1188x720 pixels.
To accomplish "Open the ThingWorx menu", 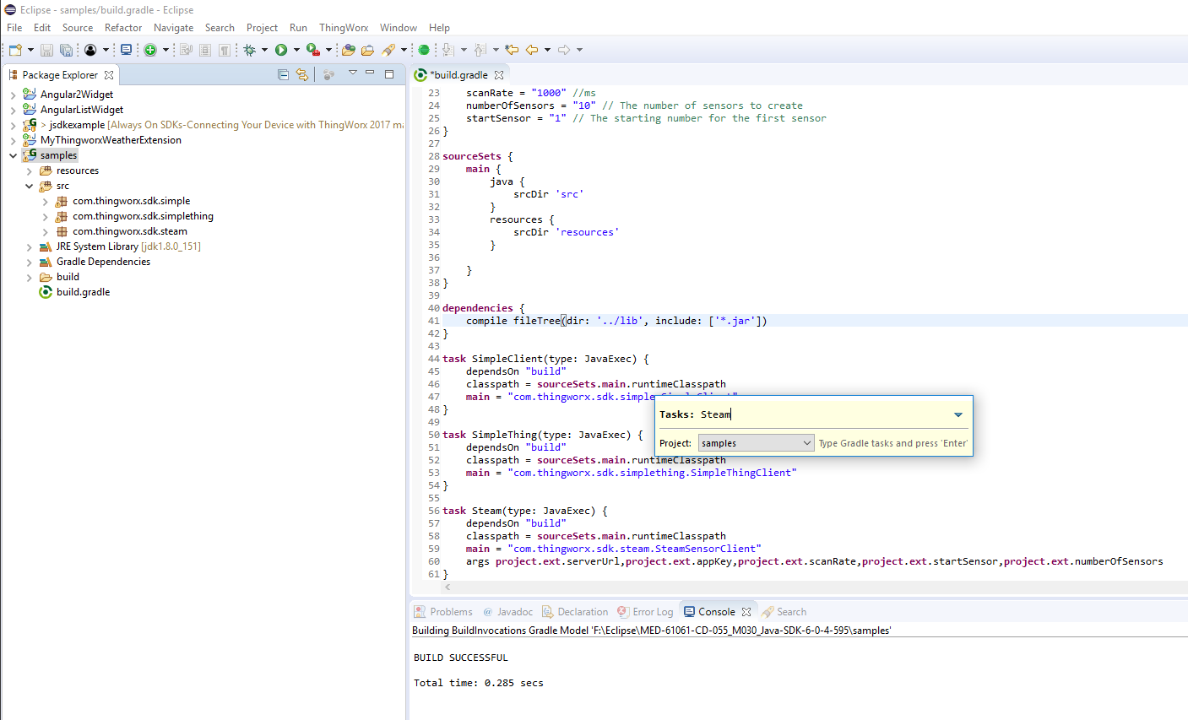I will point(343,27).
